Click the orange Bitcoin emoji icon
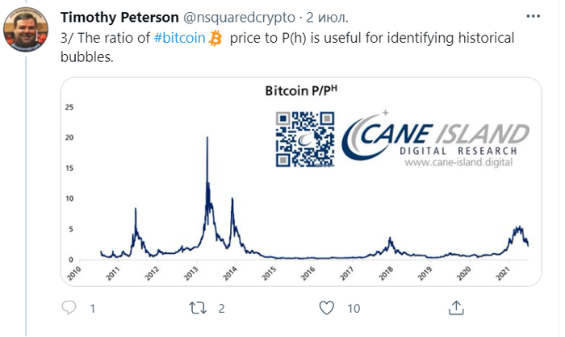Image resolution: width=565 pixels, height=337 pixels. click(x=216, y=37)
